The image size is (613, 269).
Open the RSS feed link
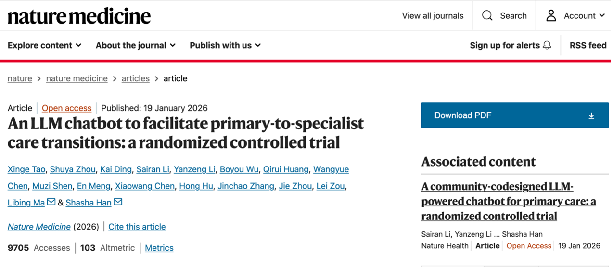point(588,45)
